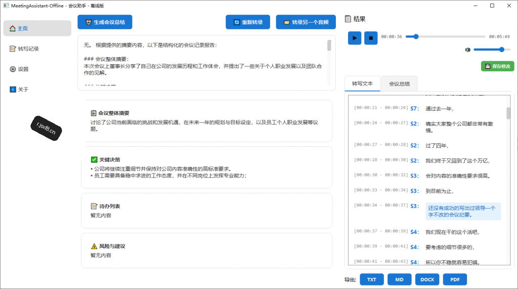Switch to the 会议总结 tab
The image size is (518, 289).
pyautogui.click(x=400, y=84)
